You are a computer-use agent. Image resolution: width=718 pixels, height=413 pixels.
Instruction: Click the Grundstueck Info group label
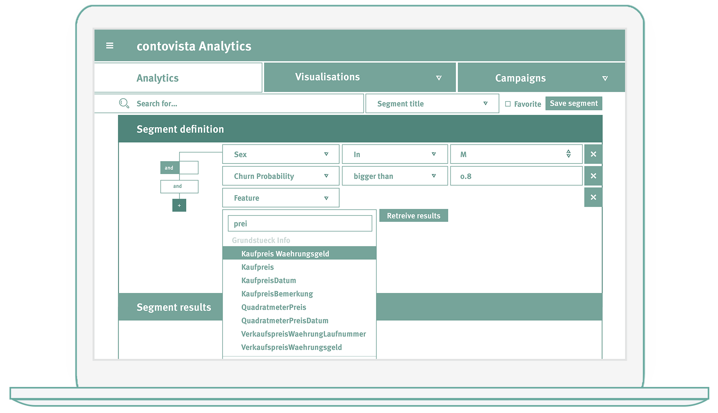[261, 240]
